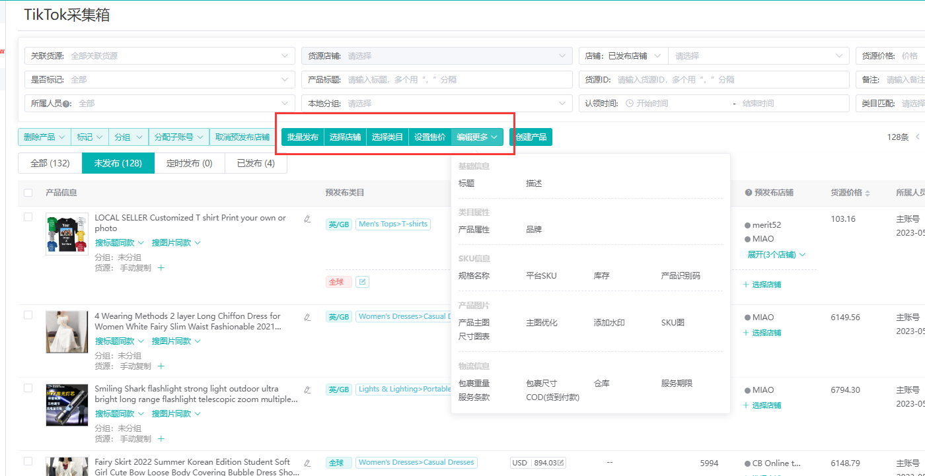Image resolution: width=925 pixels, height=476 pixels.
Task: Click edit icon in USD 894.03 price box
Action: coord(561,463)
